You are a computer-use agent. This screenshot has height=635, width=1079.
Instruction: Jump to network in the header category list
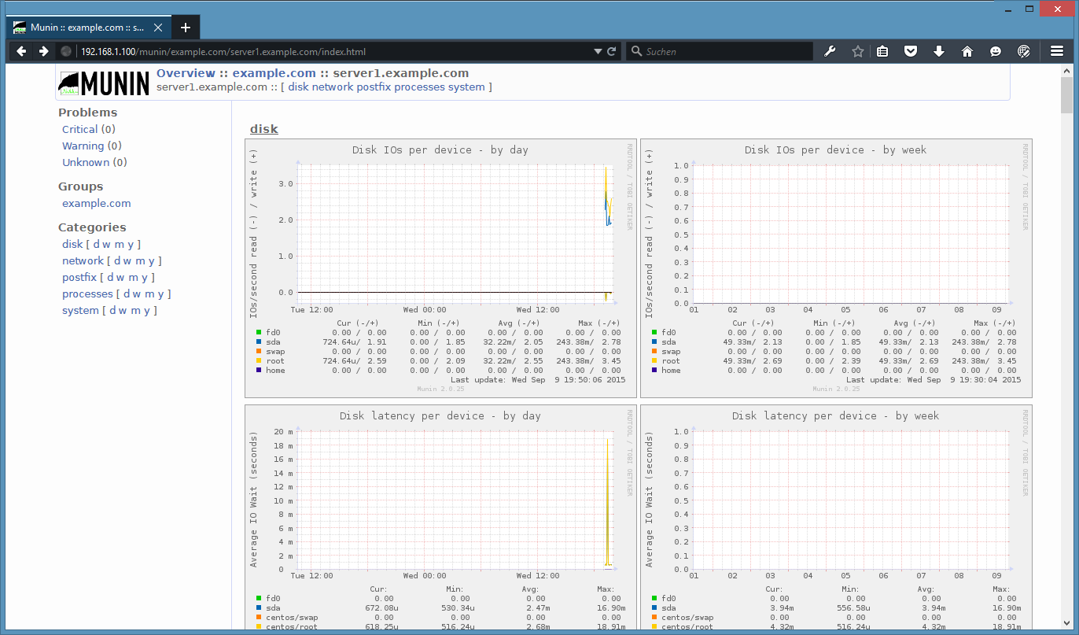333,87
